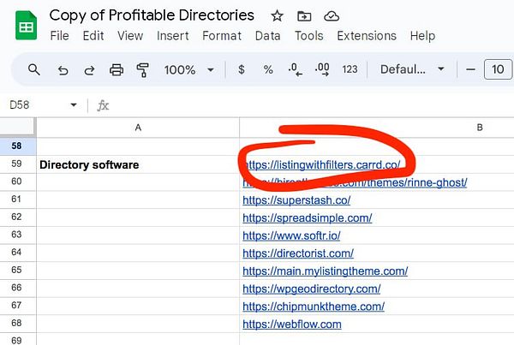Select row 62 header

[x=18, y=217]
